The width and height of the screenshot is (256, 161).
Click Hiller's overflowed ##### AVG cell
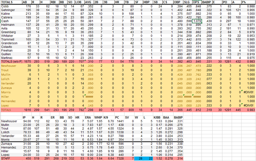click(x=89, y=97)
